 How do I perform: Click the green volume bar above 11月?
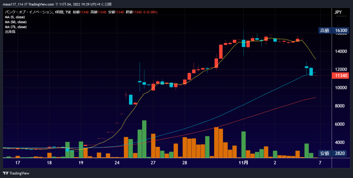[x=243, y=145]
